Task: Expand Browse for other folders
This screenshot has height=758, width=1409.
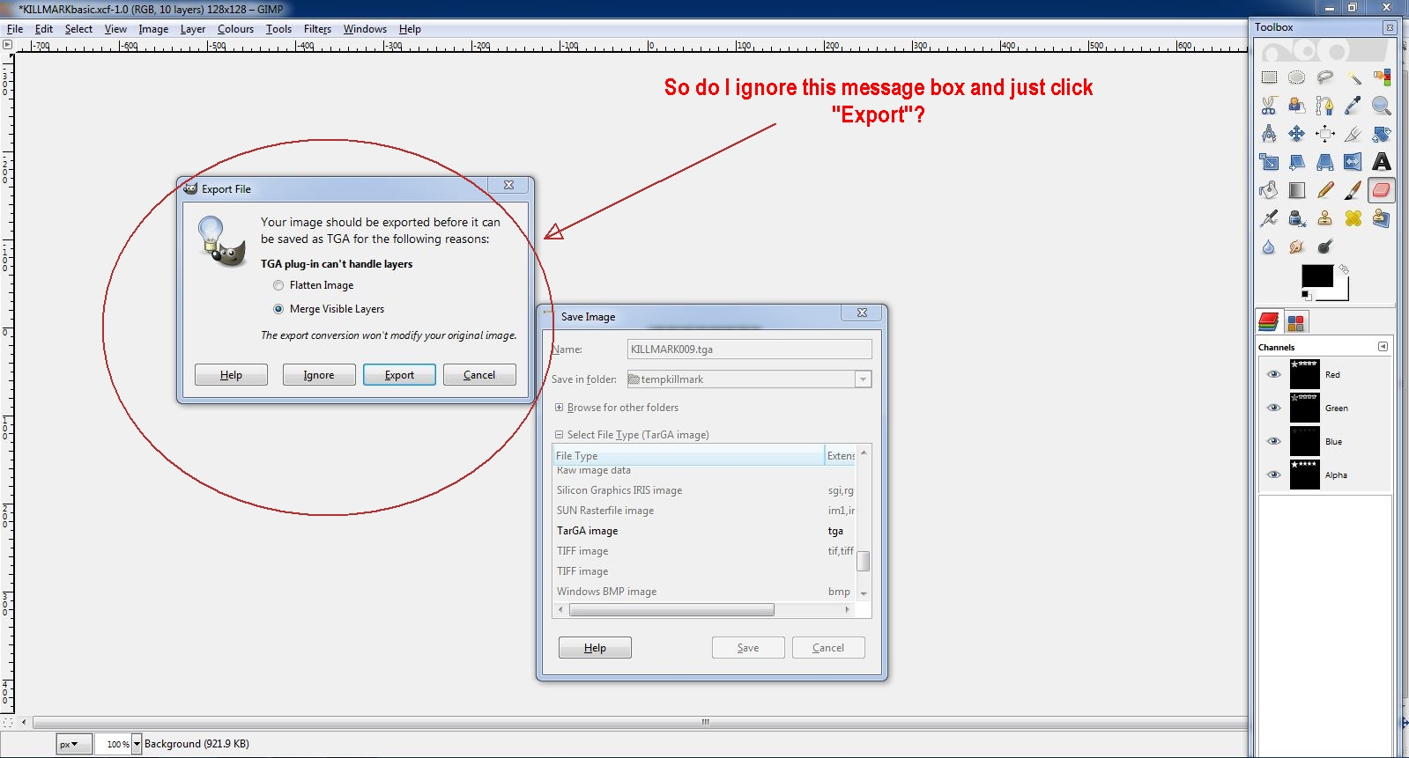Action: pos(559,408)
